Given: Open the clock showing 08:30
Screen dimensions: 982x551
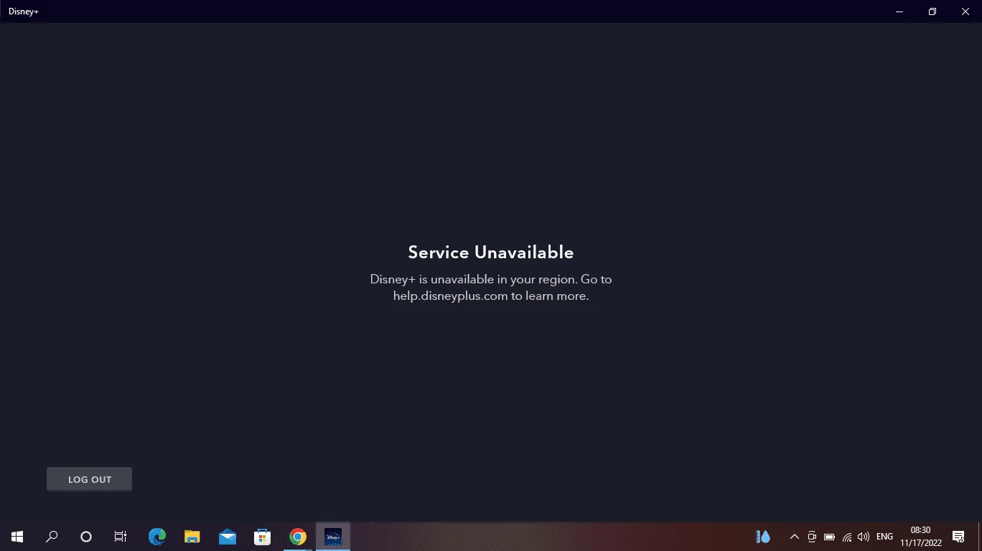Looking at the screenshot, I should (920, 537).
